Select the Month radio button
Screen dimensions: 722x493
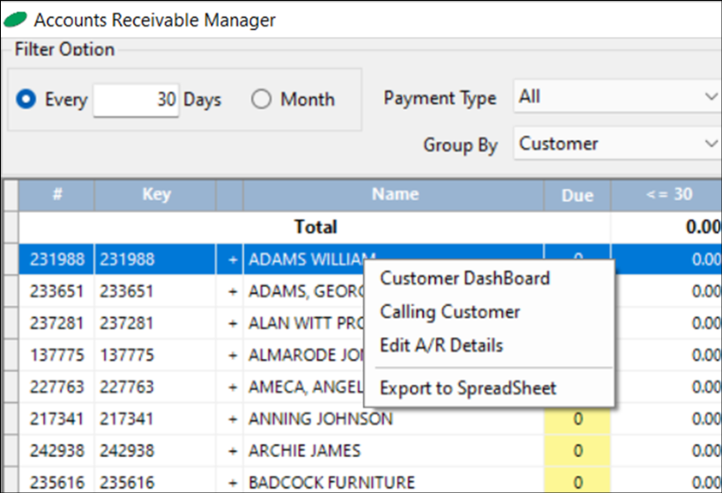click(261, 100)
